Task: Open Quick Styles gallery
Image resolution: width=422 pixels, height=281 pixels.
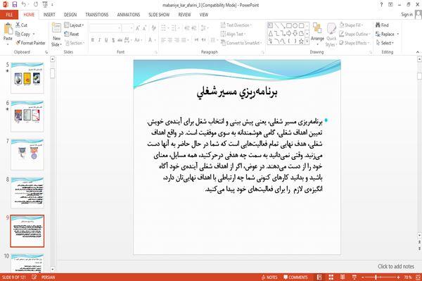Action: pyautogui.click(x=331, y=35)
